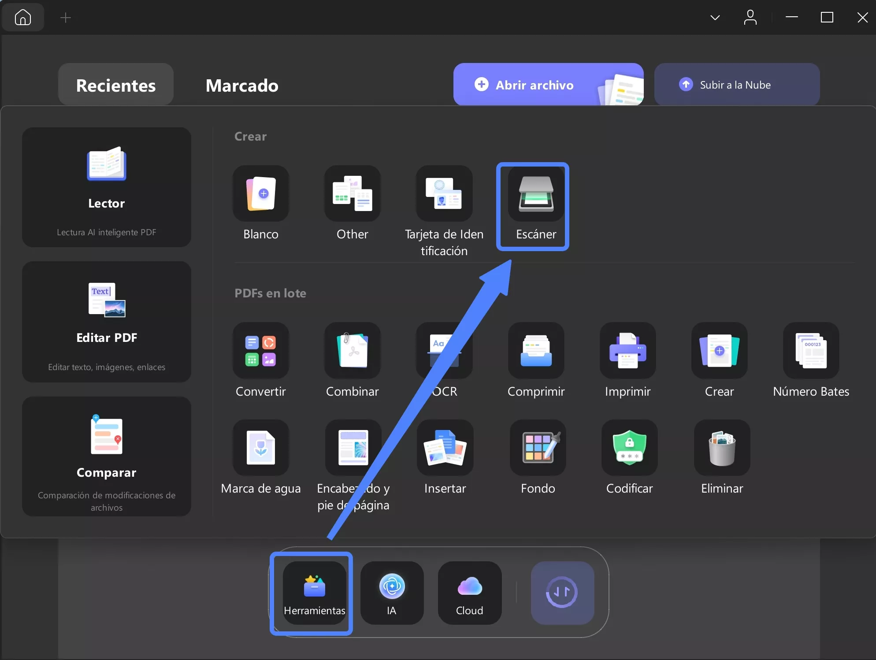Image resolution: width=876 pixels, height=660 pixels.
Task: Switch to the Marcado tab
Action: coord(242,85)
